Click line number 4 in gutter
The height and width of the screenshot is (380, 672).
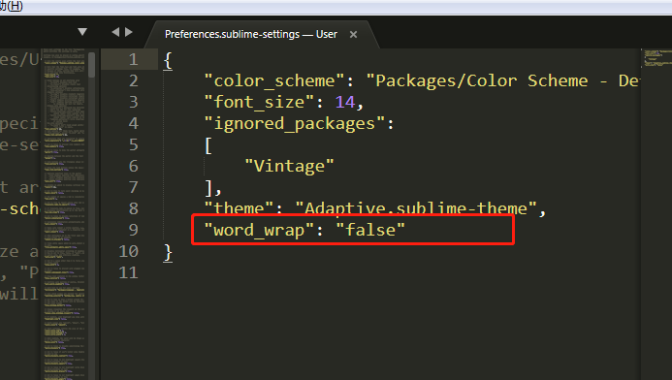133,123
